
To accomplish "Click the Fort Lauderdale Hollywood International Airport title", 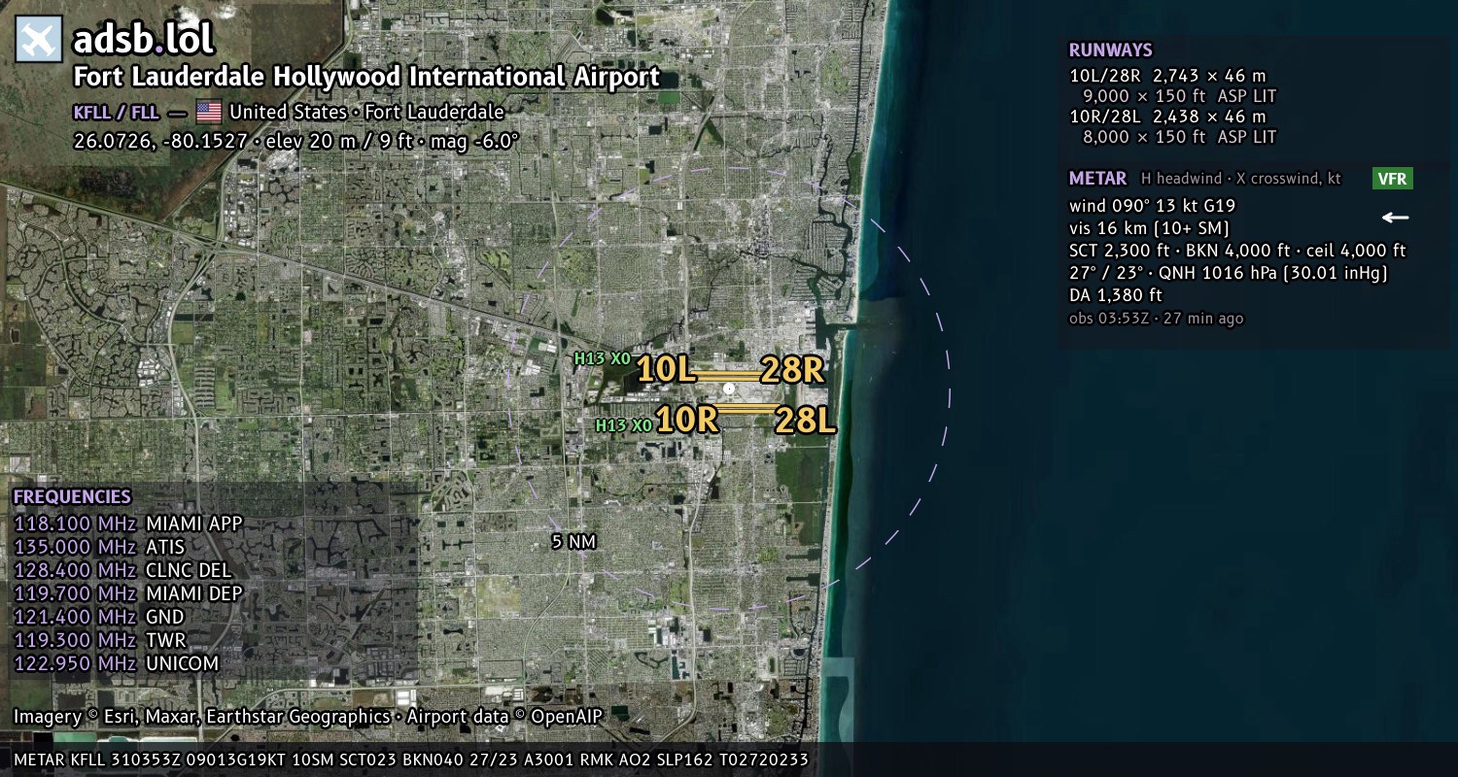I will point(366,77).
